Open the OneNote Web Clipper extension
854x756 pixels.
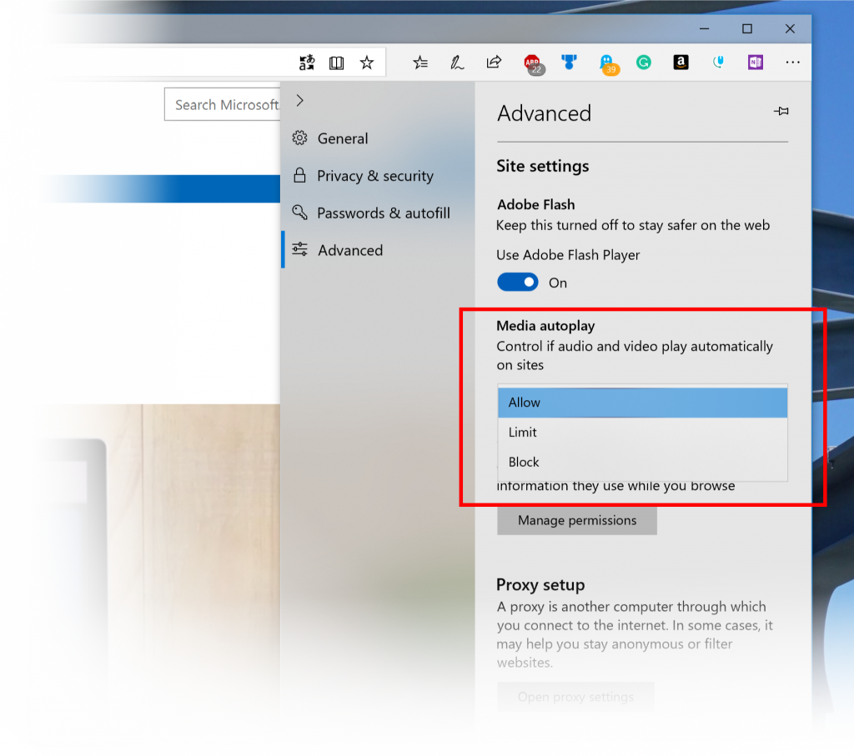pyautogui.click(x=755, y=62)
